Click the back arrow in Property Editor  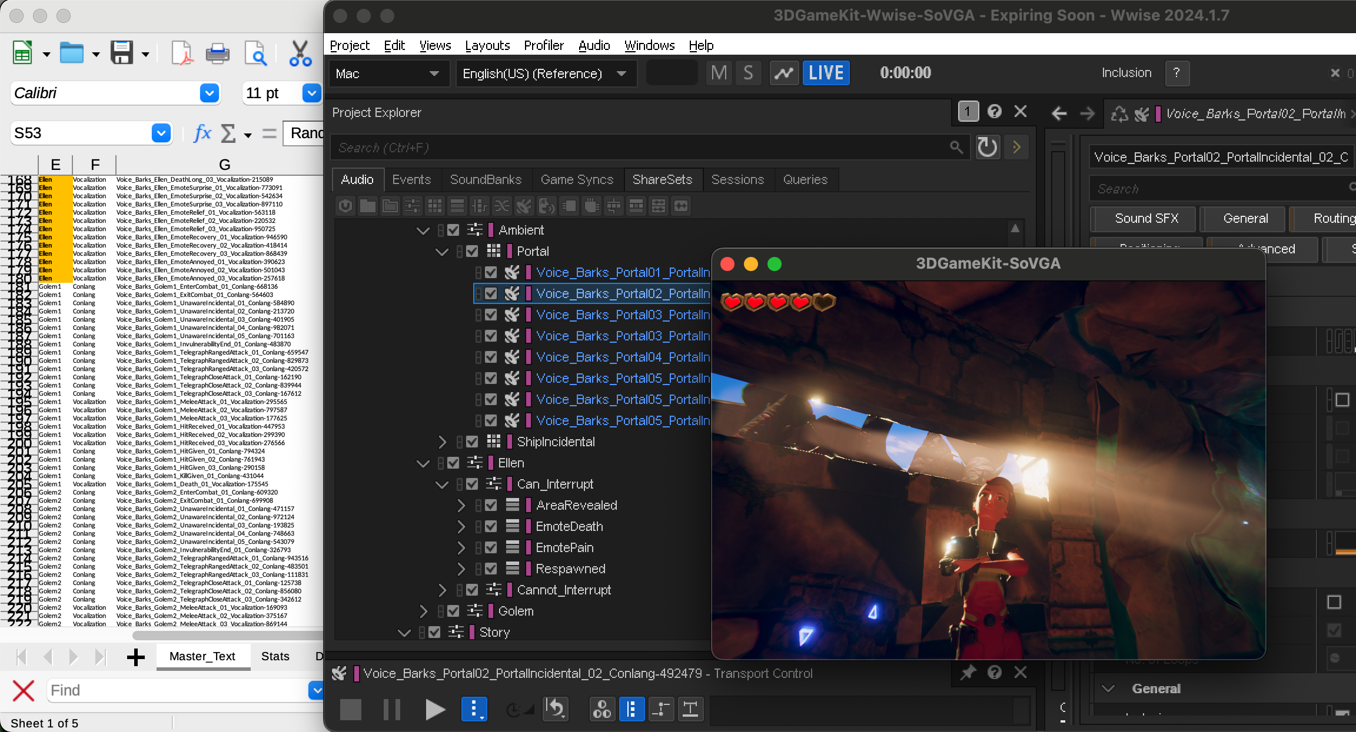pos(1059,113)
